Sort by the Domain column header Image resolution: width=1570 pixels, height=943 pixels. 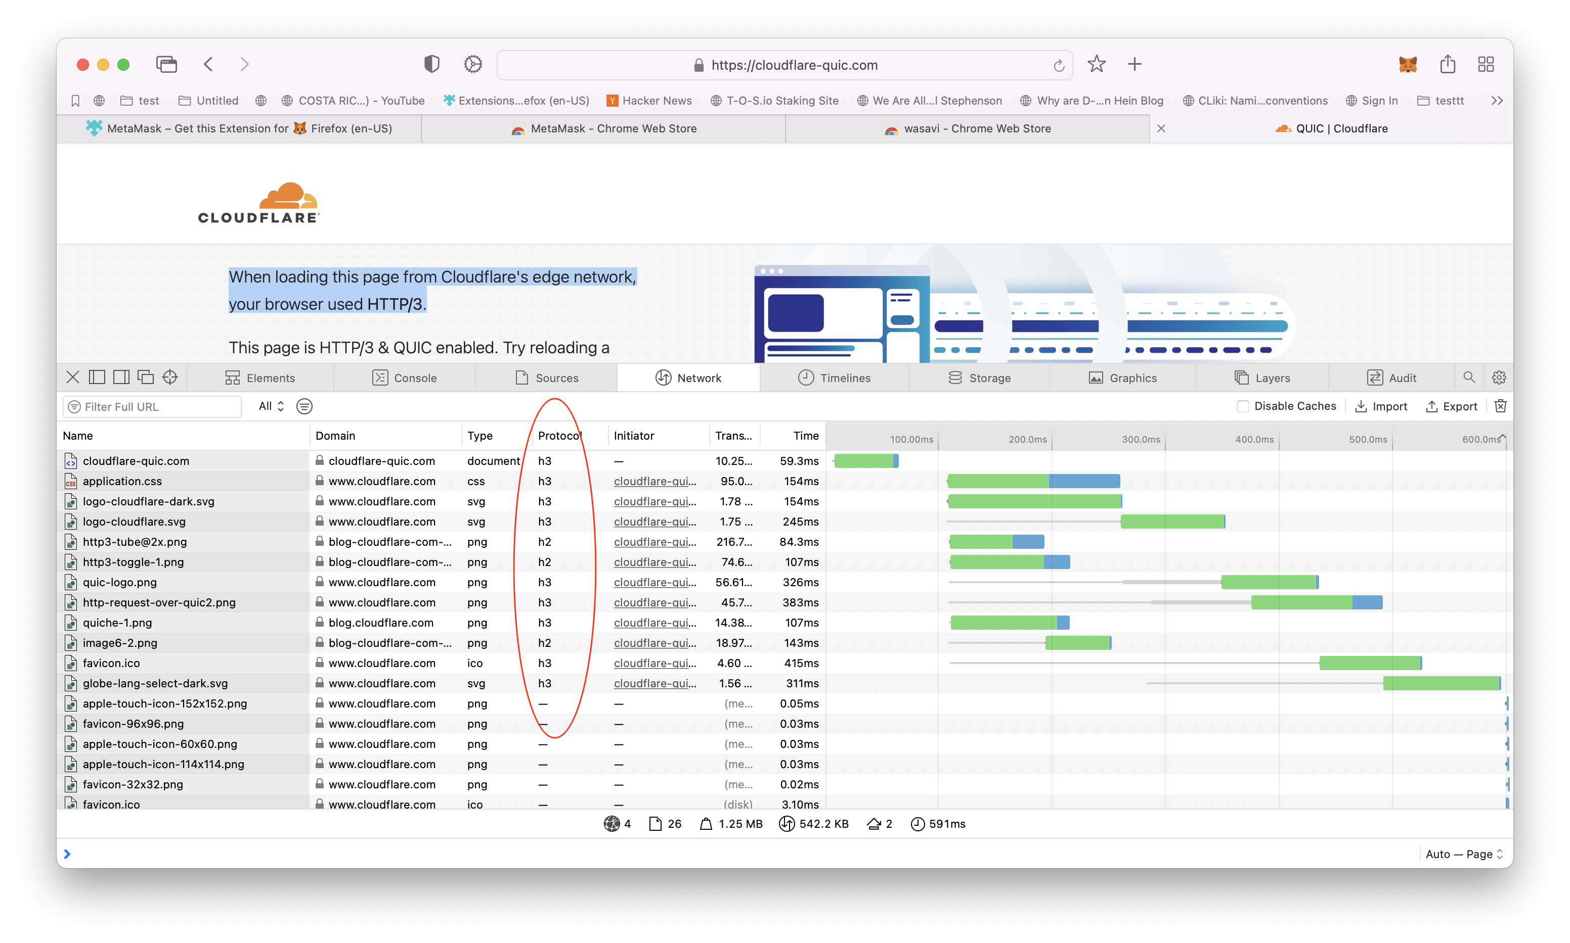pyautogui.click(x=385, y=435)
